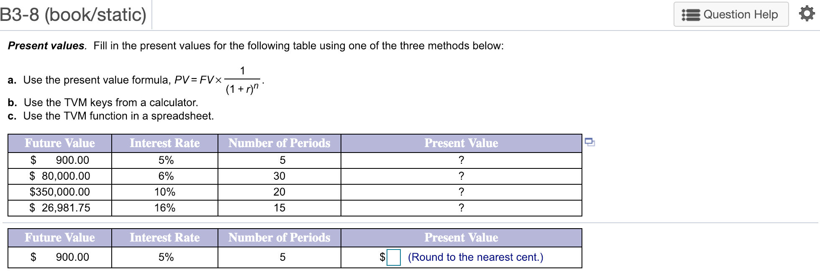Select the question mark for $80,000.00 row
The height and width of the screenshot is (280, 820).
pos(461,176)
